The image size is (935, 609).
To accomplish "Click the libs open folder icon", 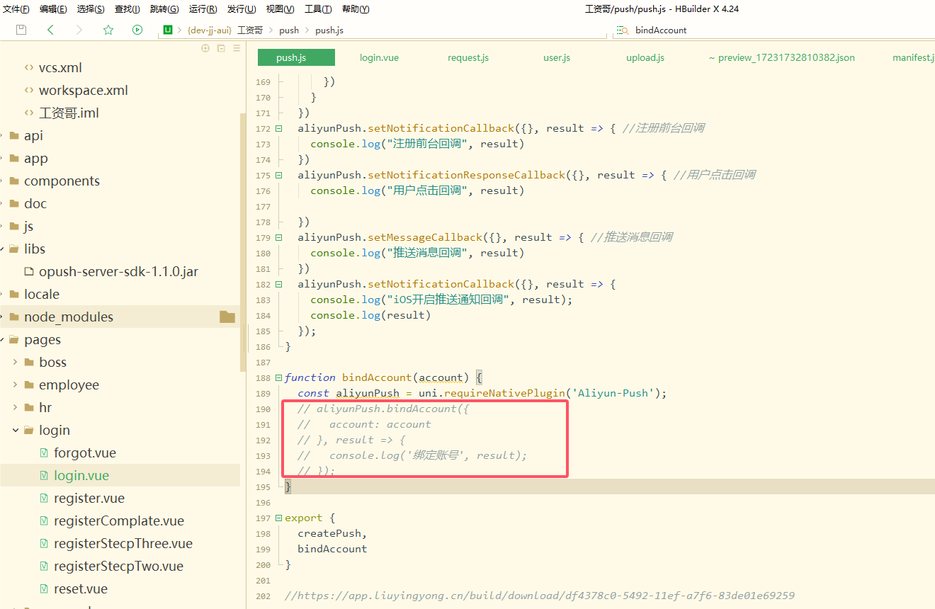I will tap(14, 249).
